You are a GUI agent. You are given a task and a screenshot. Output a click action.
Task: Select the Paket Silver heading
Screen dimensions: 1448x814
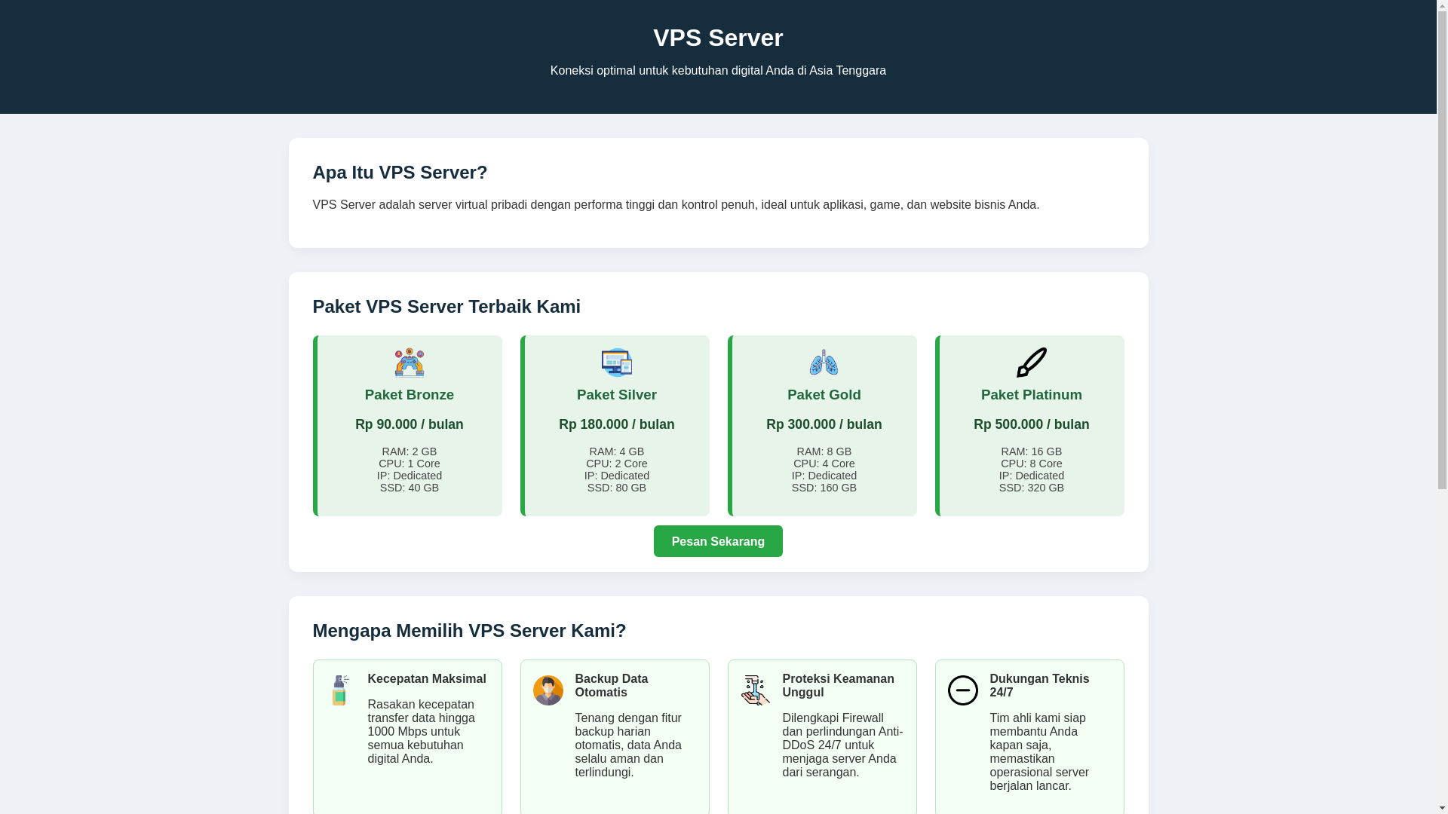coord(617,395)
